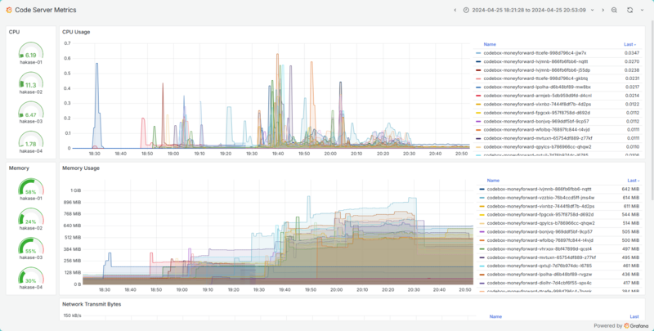Click the Code Server Metrics dashboard title

(46, 10)
